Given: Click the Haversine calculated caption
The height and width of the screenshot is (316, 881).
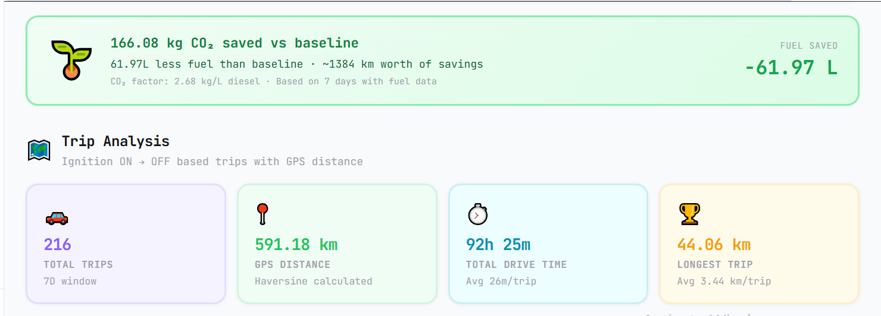Looking at the screenshot, I should [313, 281].
